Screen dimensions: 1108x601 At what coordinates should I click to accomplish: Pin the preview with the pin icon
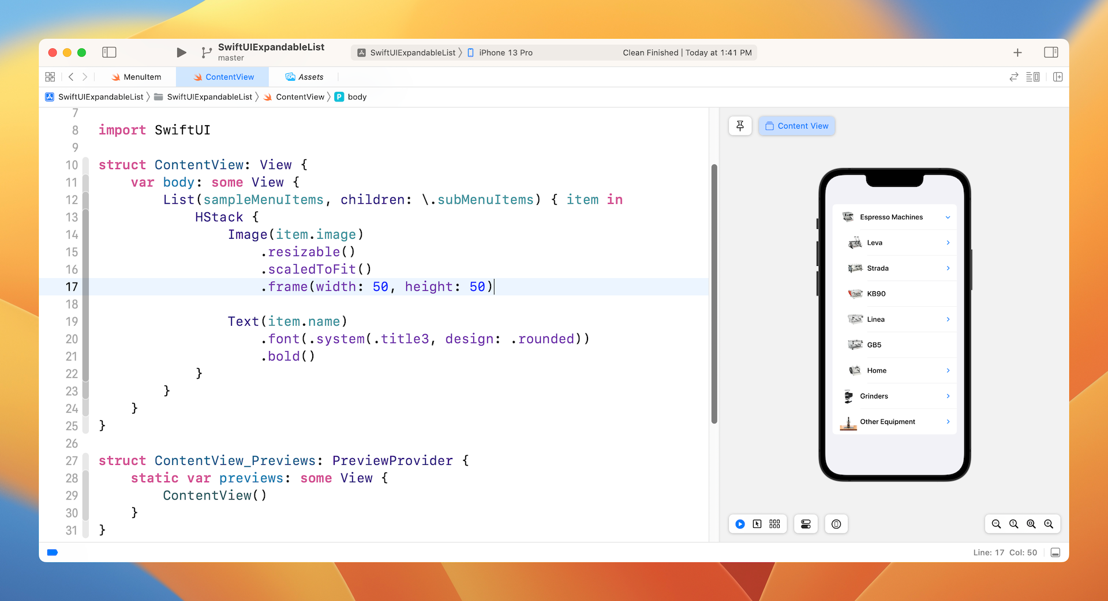point(740,126)
